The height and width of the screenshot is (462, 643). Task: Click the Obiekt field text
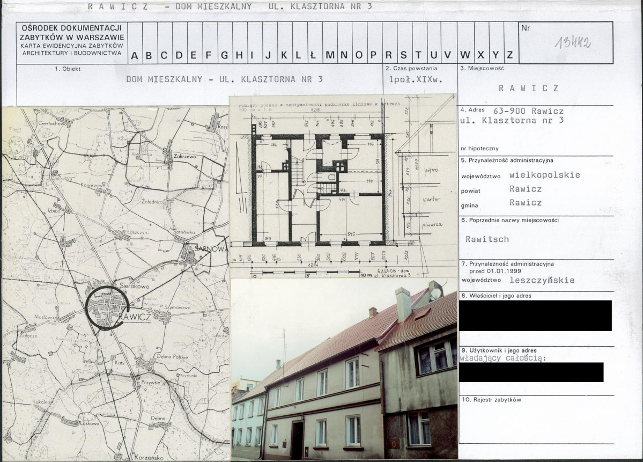pyautogui.click(x=224, y=79)
